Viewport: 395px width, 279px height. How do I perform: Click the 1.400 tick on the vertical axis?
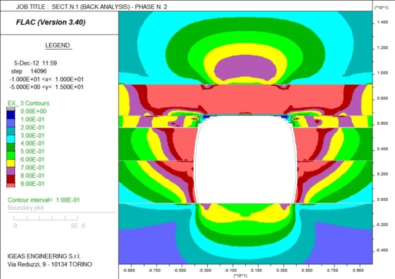click(381, 23)
